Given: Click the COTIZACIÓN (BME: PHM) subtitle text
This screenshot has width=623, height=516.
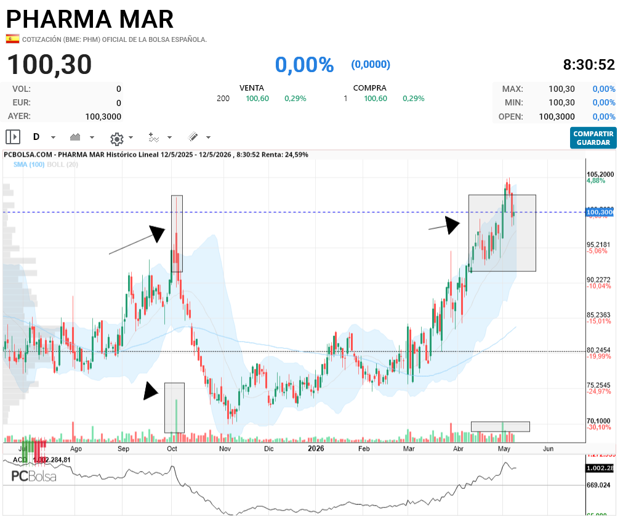Looking at the screenshot, I should 115,39.
